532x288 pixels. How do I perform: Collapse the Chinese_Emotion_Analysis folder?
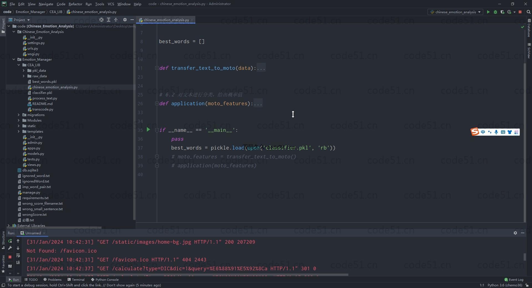click(14, 32)
